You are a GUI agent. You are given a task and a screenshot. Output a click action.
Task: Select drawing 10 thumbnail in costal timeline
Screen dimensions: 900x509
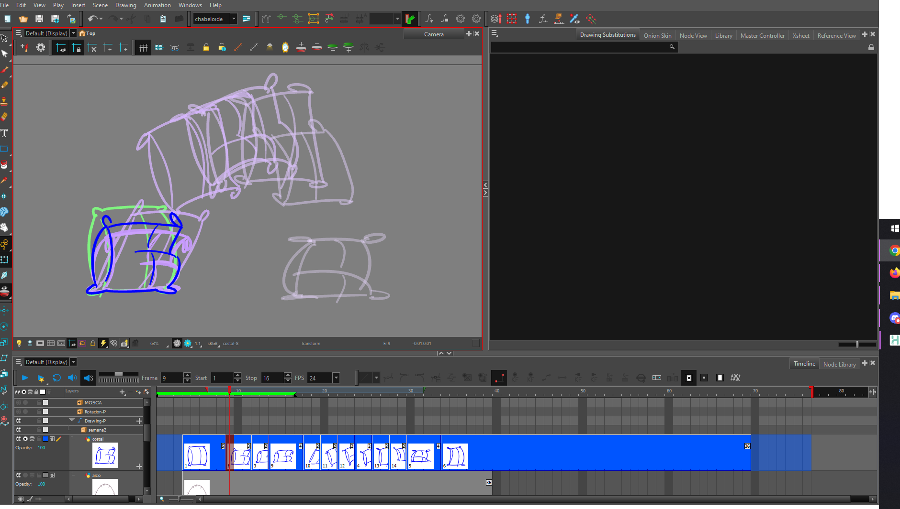(312, 455)
